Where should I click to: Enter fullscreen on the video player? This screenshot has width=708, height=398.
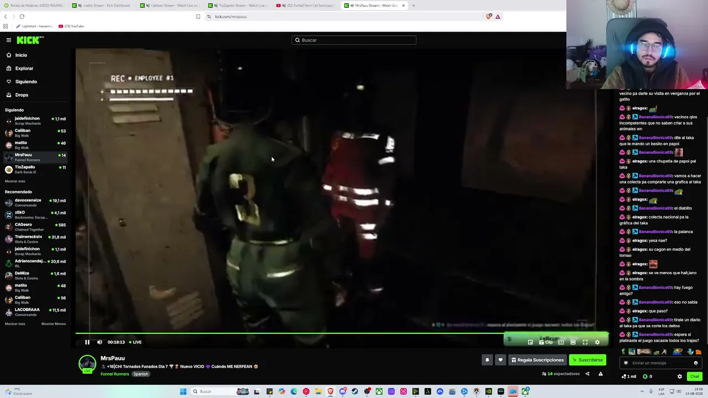click(585, 342)
